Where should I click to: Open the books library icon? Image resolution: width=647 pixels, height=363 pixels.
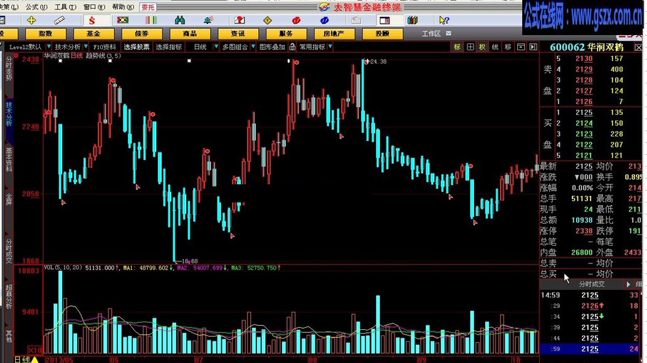(x=413, y=20)
